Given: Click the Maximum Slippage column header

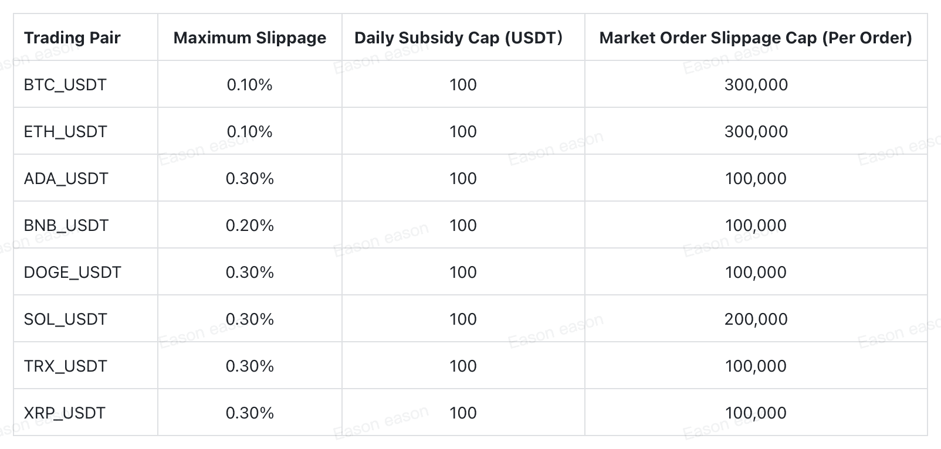Looking at the screenshot, I should click(250, 38).
